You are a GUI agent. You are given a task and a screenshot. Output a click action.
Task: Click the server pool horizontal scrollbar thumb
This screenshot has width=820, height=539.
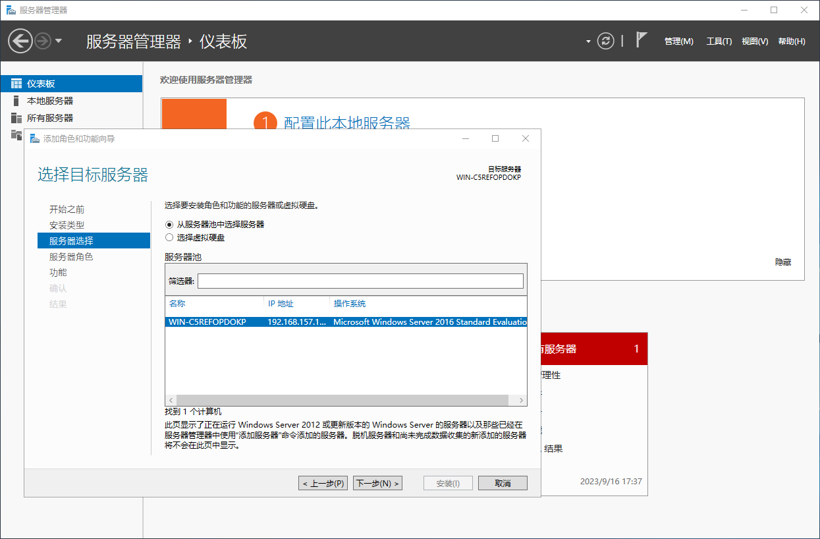coord(342,401)
